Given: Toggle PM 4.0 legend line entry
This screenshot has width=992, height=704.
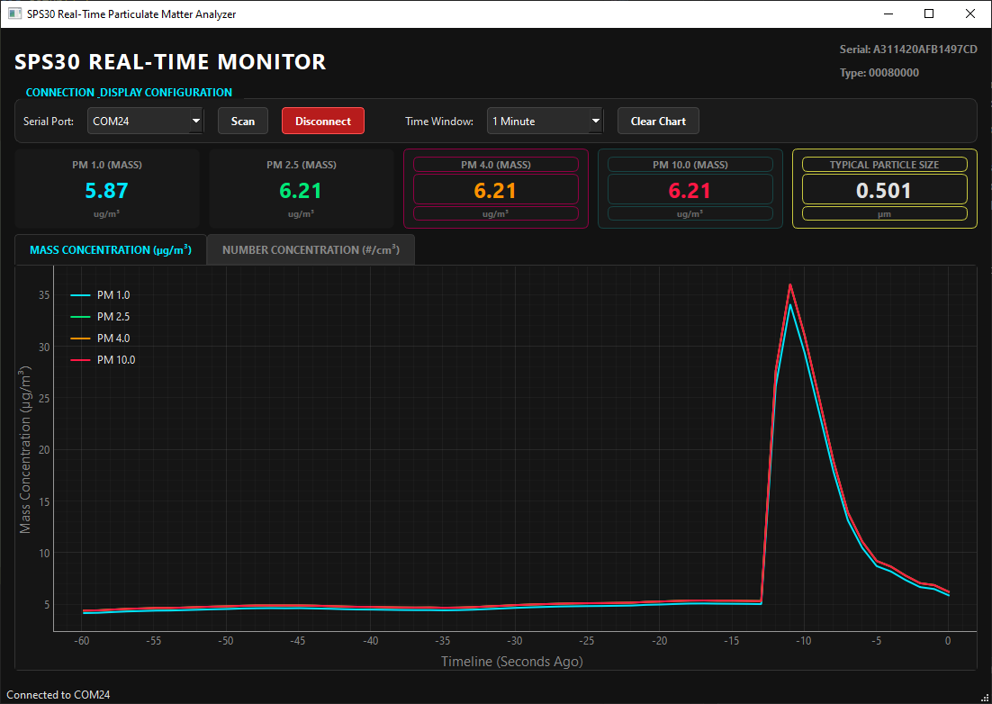Looking at the screenshot, I should [x=101, y=338].
